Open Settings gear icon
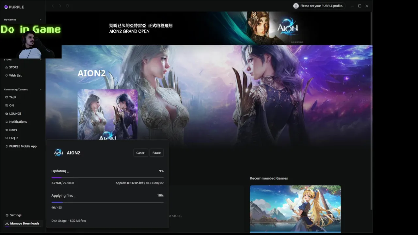This screenshot has width=418, height=235. click(x=7, y=215)
